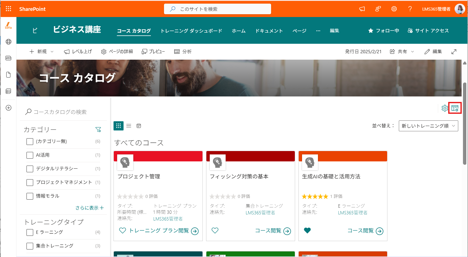Rate 5 stars on プロジェクト管理 card
The height and width of the screenshot is (257, 468).
click(x=141, y=197)
